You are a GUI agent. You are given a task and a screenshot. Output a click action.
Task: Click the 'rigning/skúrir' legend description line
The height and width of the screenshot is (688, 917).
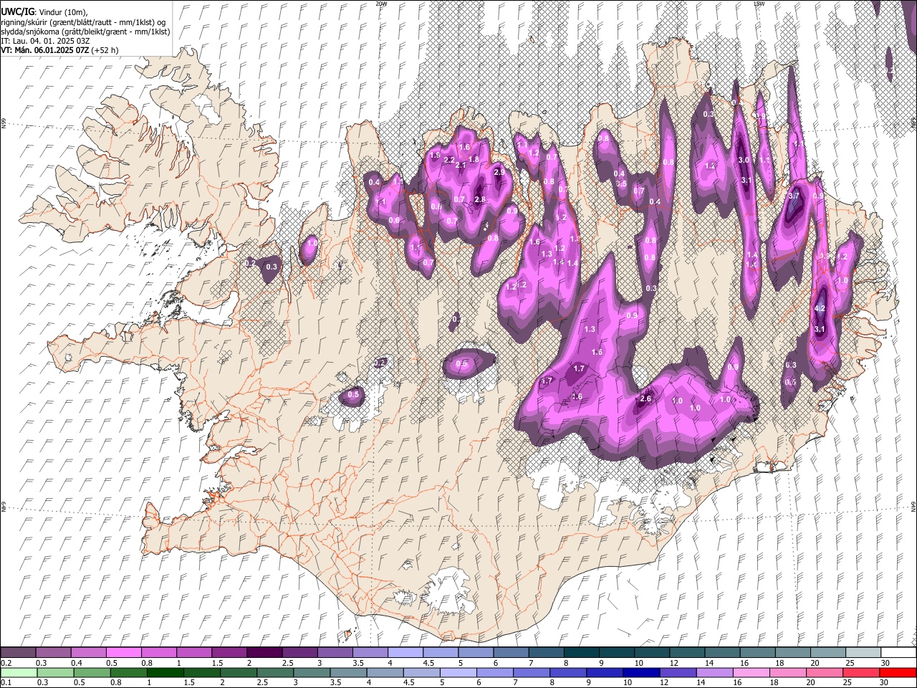[x=85, y=21]
